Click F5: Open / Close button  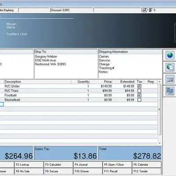point(117,165)
